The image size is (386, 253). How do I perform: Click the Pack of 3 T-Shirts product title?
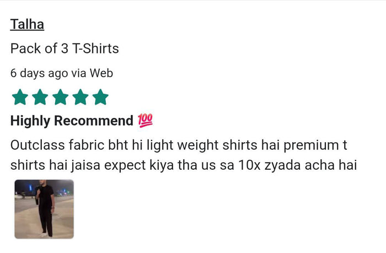pyautogui.click(x=65, y=49)
